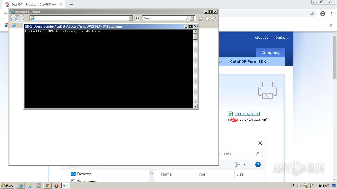Open the search provider dropdown in IE
The image size is (337, 189).
192,18
